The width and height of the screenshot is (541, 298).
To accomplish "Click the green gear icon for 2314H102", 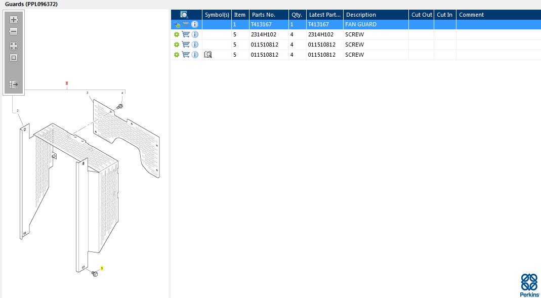I will coord(177,34).
